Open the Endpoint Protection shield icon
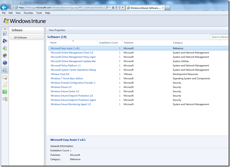This screenshot has height=167, width=230. 5,55
